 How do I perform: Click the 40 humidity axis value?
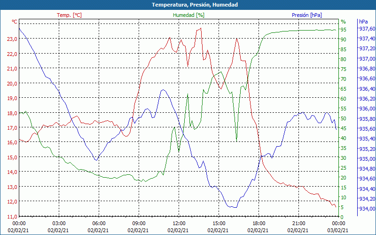coord(344,138)
